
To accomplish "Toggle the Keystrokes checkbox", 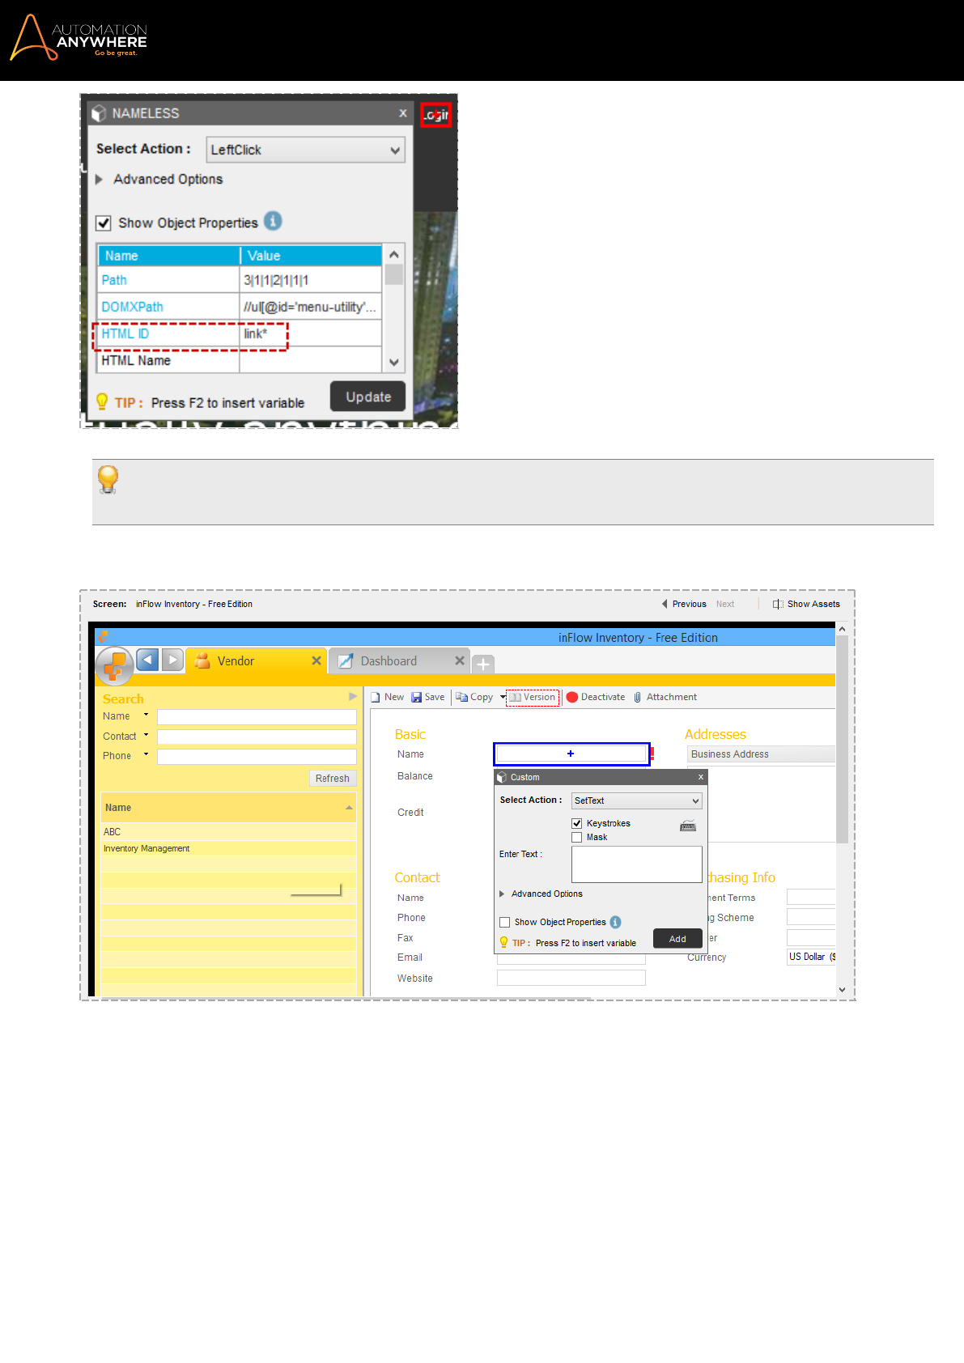I will point(577,823).
